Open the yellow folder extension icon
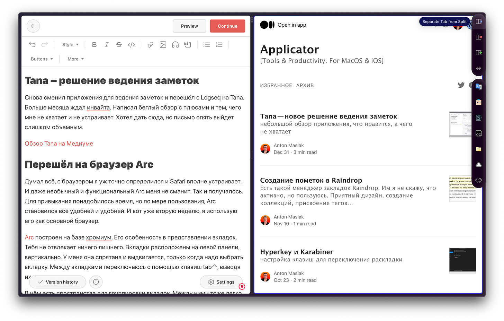This screenshot has width=504, height=321. 479,149
